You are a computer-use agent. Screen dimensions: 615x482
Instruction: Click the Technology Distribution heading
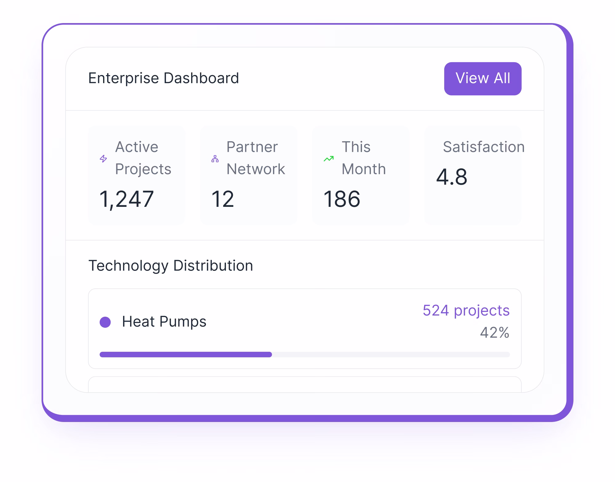[171, 265]
